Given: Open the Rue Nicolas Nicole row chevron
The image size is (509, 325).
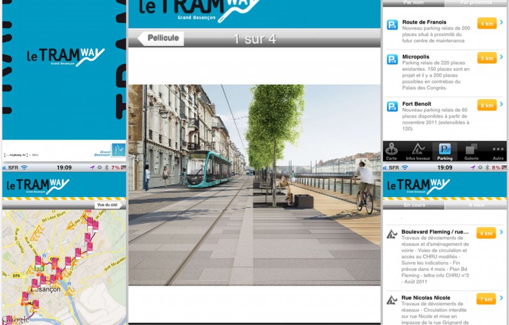Looking at the screenshot, I should pos(501,298).
